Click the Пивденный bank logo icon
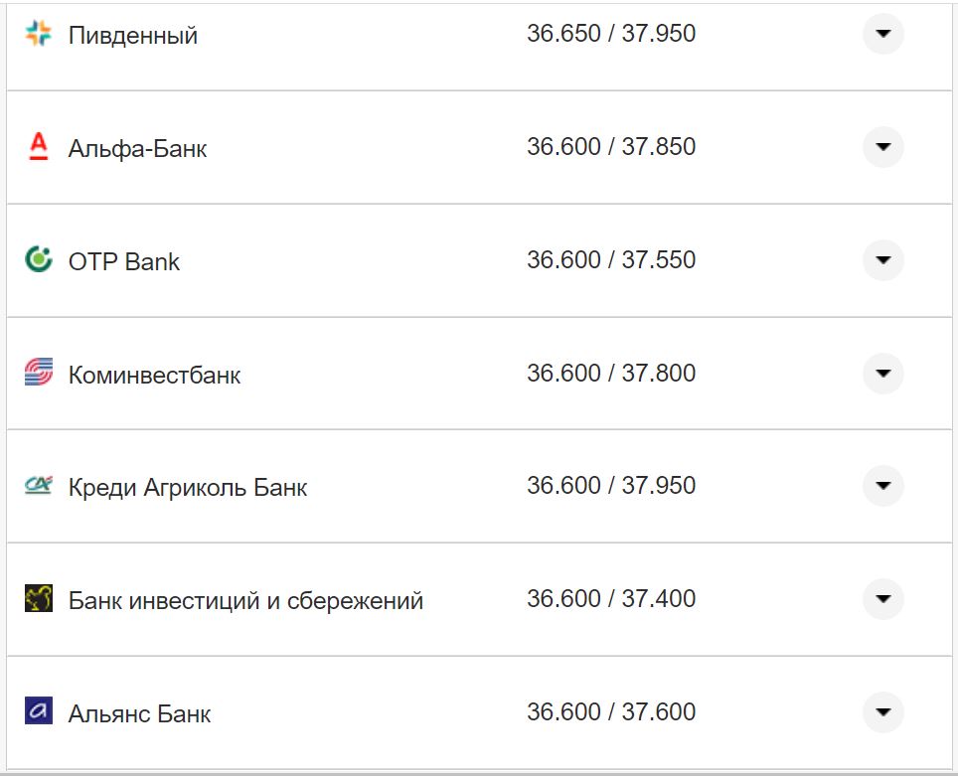Image resolution: width=958 pixels, height=776 pixels. click(x=38, y=32)
